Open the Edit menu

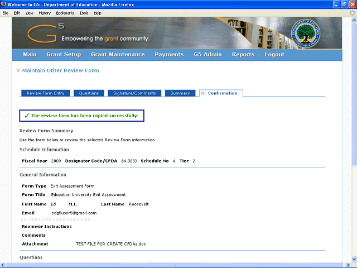coord(17,13)
